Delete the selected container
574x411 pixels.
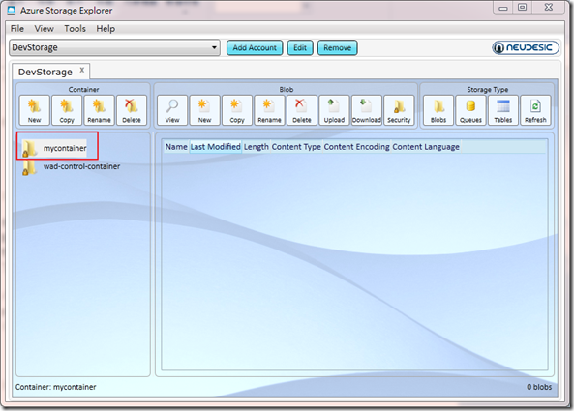132,110
